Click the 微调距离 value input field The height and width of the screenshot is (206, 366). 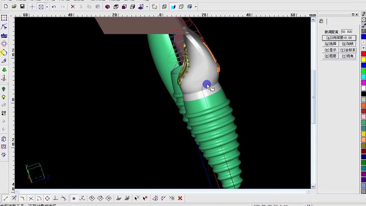tap(347, 31)
